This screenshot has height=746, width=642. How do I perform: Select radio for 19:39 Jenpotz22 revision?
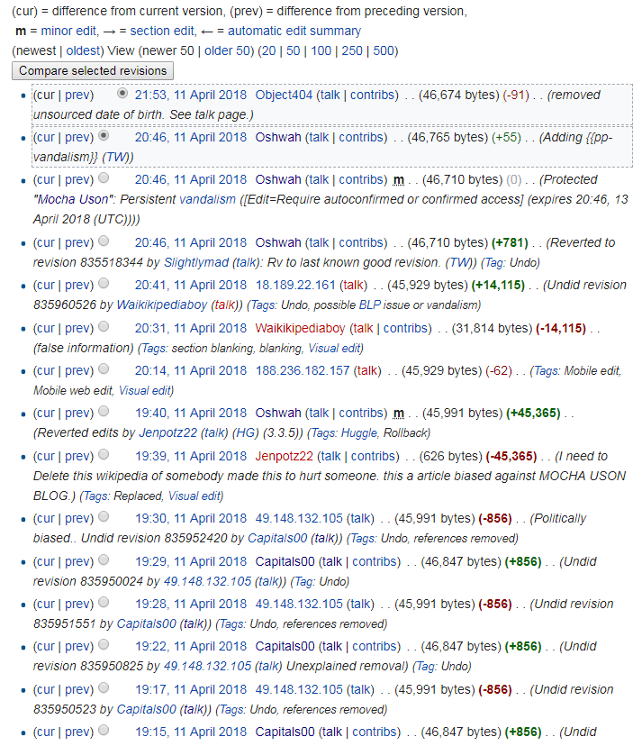click(x=104, y=454)
